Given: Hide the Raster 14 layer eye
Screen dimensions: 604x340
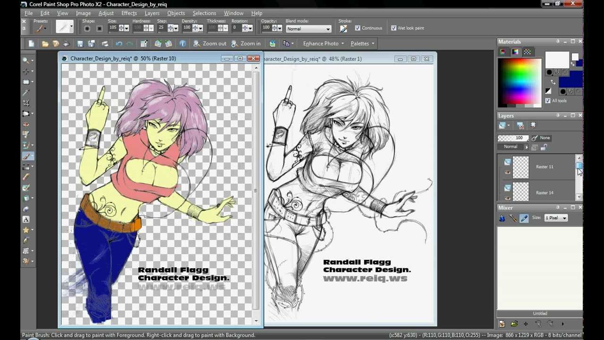Looking at the screenshot, I should [507, 198].
